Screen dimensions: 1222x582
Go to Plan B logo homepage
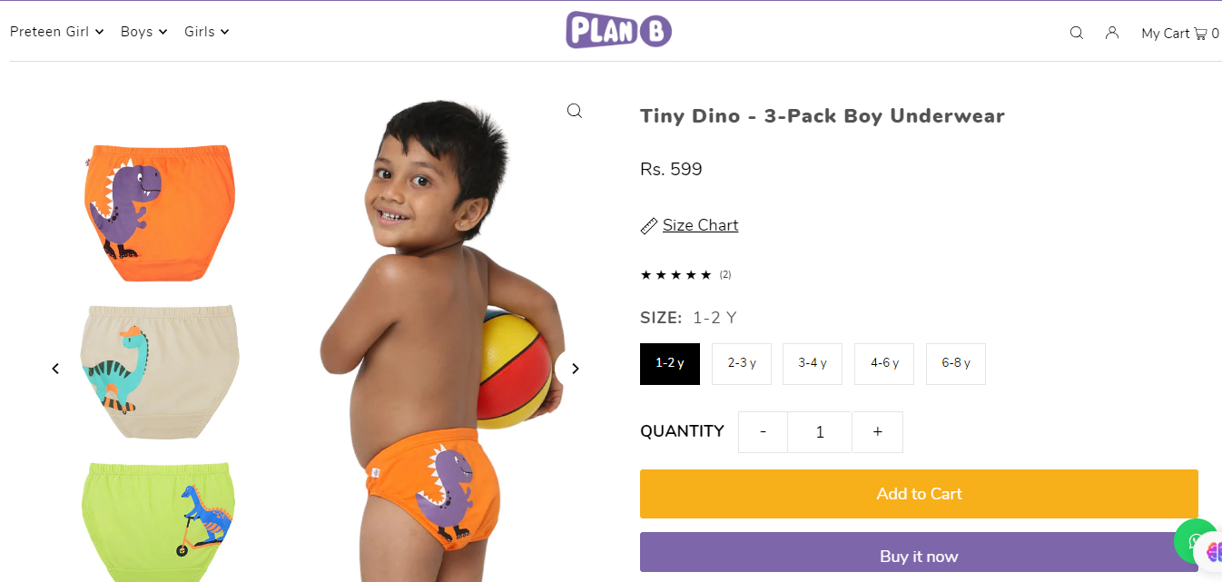pos(618,30)
